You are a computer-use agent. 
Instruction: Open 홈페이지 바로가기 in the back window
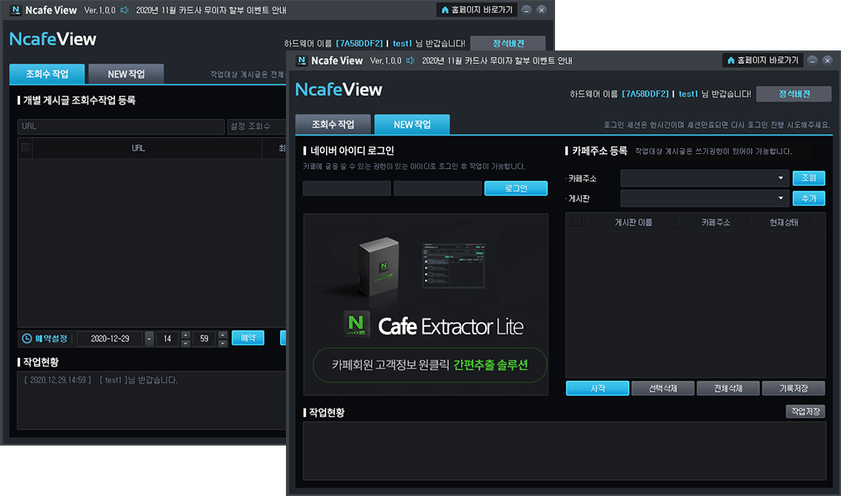pos(476,9)
